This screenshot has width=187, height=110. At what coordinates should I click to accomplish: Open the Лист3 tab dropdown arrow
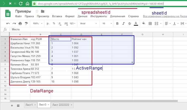[48, 105]
